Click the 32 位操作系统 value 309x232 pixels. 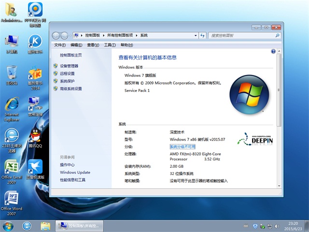pos(182,174)
